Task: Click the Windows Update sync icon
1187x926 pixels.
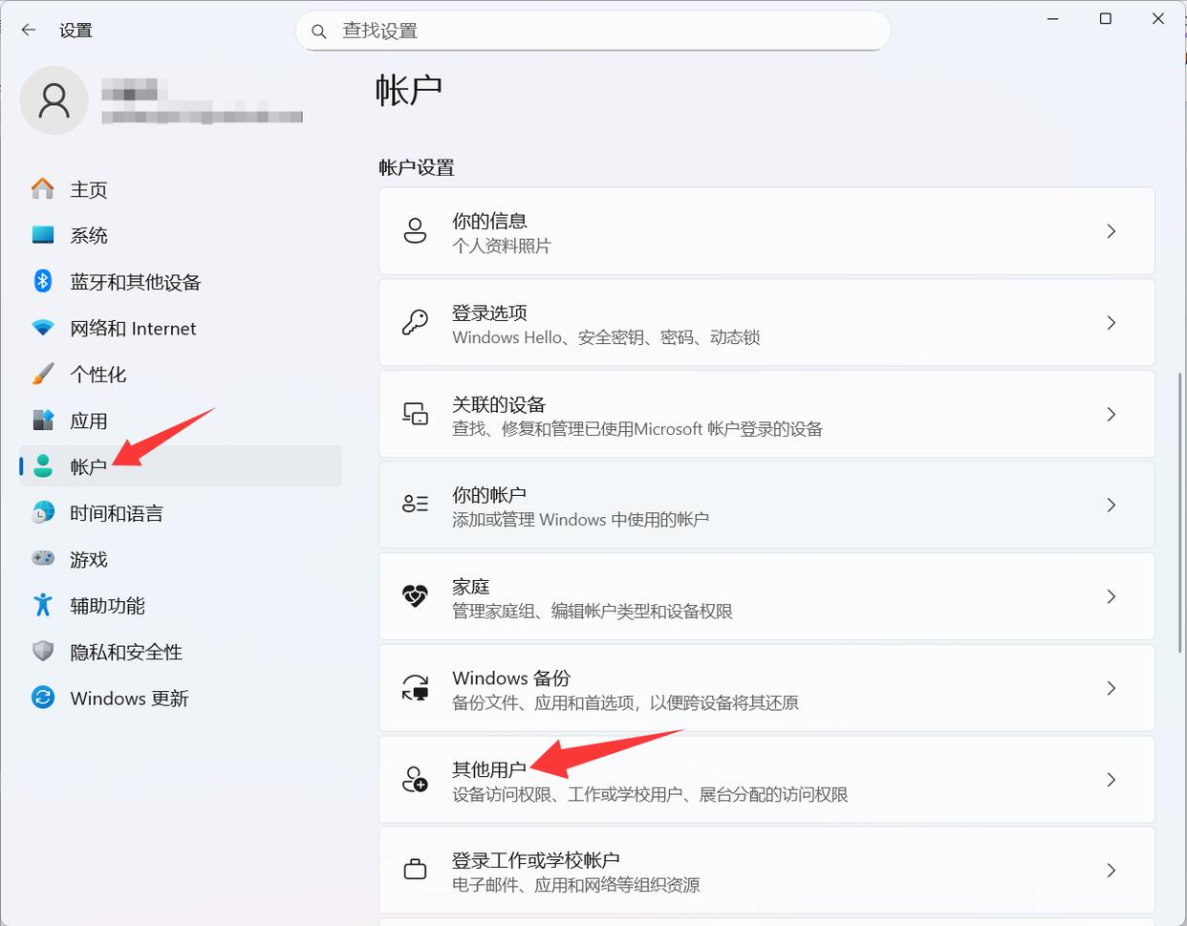Action: coord(43,698)
